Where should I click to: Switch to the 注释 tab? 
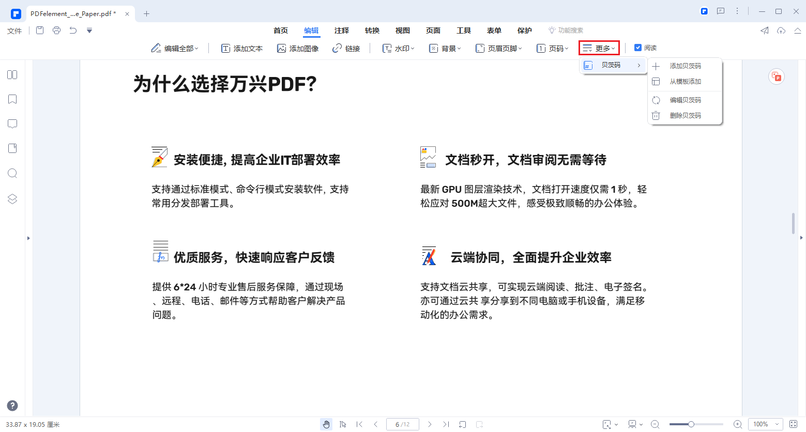click(342, 30)
